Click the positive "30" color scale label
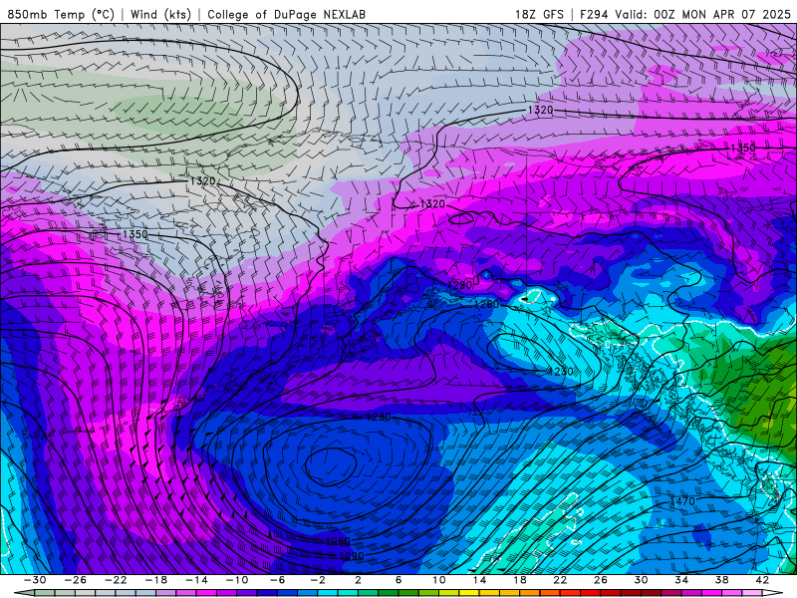Screen dimensions: 797x598 click(641, 580)
